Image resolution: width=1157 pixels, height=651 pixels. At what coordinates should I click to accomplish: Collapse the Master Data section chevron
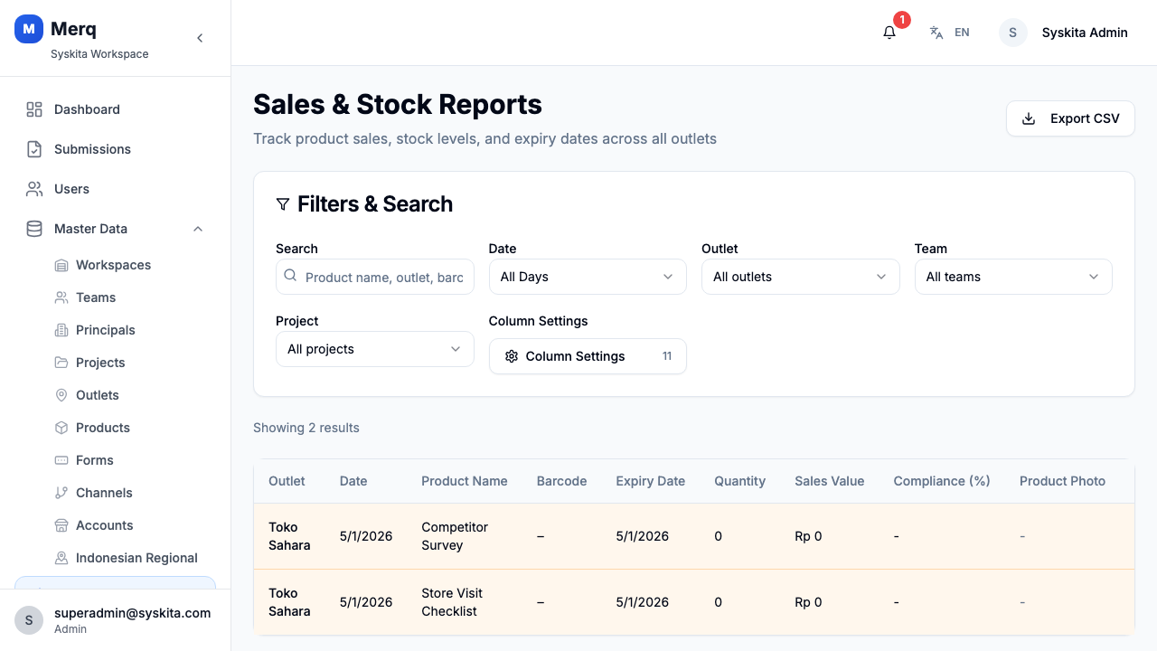tap(198, 229)
